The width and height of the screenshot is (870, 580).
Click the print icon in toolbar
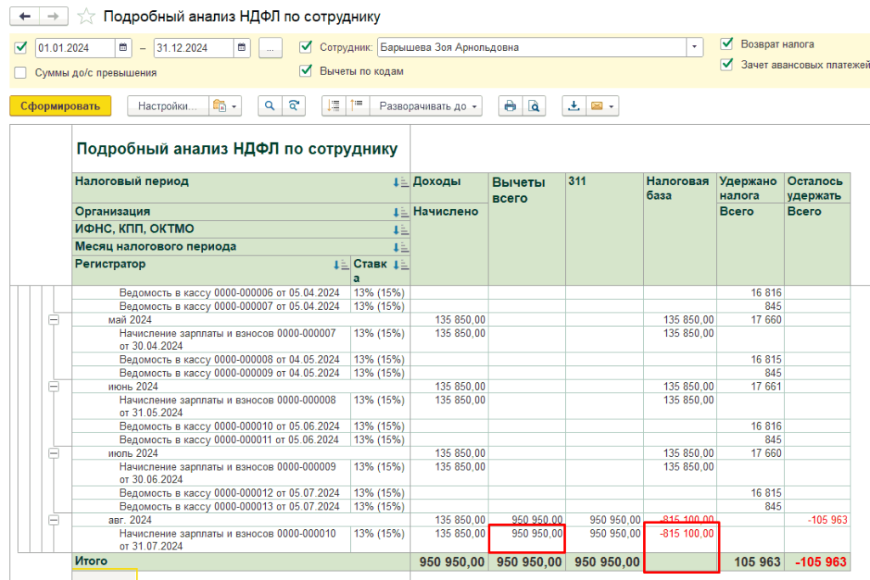(510, 106)
